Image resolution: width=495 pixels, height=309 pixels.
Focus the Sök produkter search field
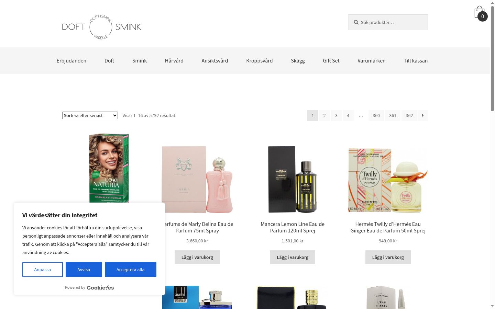coord(388,22)
